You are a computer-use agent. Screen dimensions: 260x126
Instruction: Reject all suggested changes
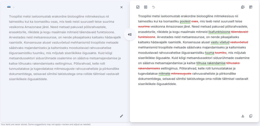coord(145,7)
